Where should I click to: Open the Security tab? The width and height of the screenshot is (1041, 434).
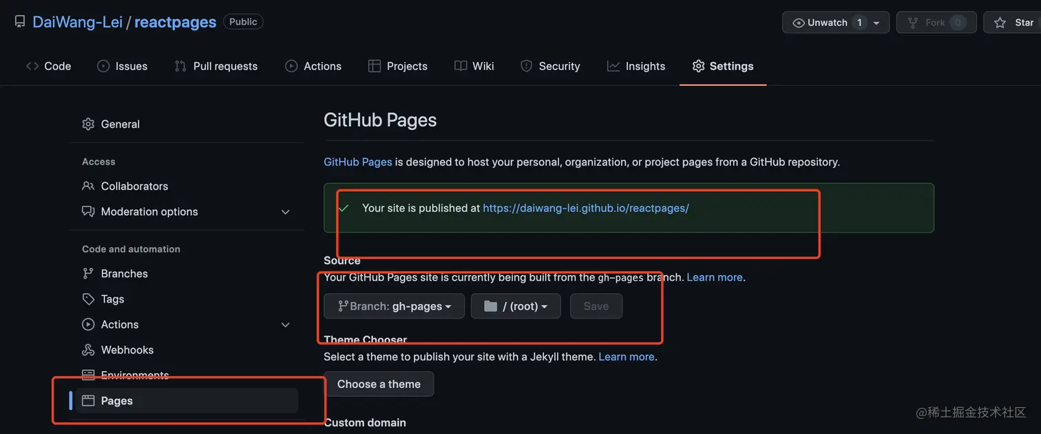tap(551, 66)
